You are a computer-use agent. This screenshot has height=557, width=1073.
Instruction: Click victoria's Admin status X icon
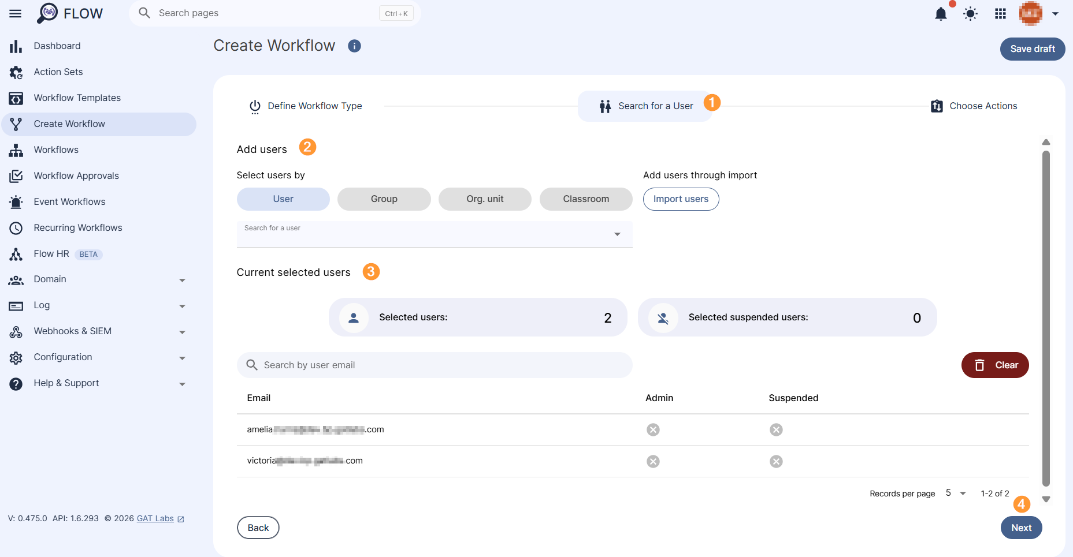[653, 461]
